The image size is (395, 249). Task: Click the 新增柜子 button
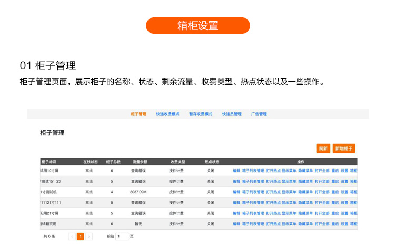coord(344,148)
